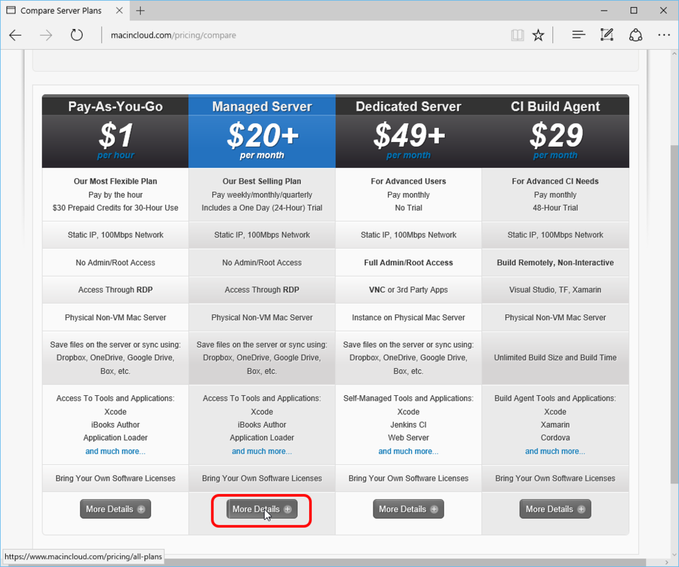Click the Dedicated Server plan heading
This screenshot has width=679, height=567.
[408, 107]
